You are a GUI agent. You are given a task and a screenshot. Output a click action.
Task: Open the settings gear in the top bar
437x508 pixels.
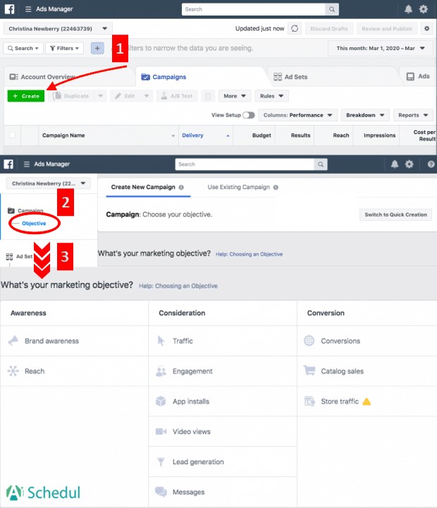point(424,9)
